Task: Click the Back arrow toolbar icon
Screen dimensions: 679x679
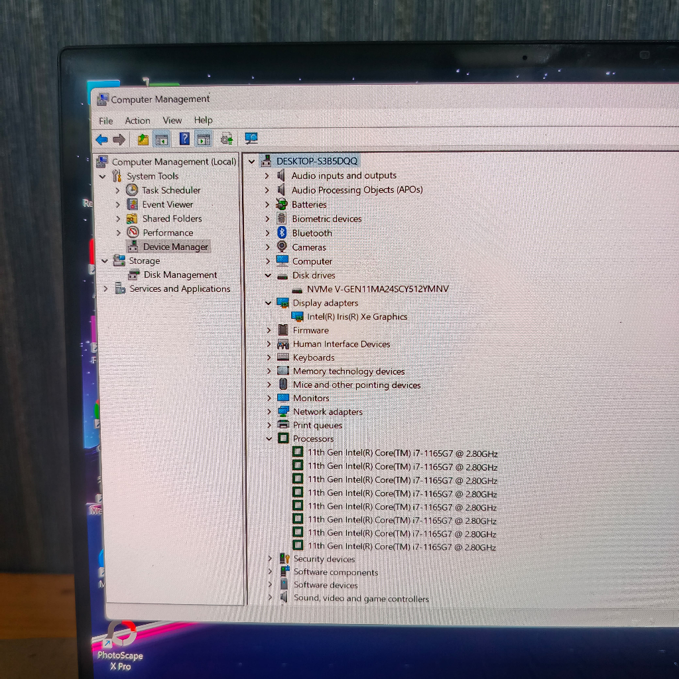Action: click(101, 139)
